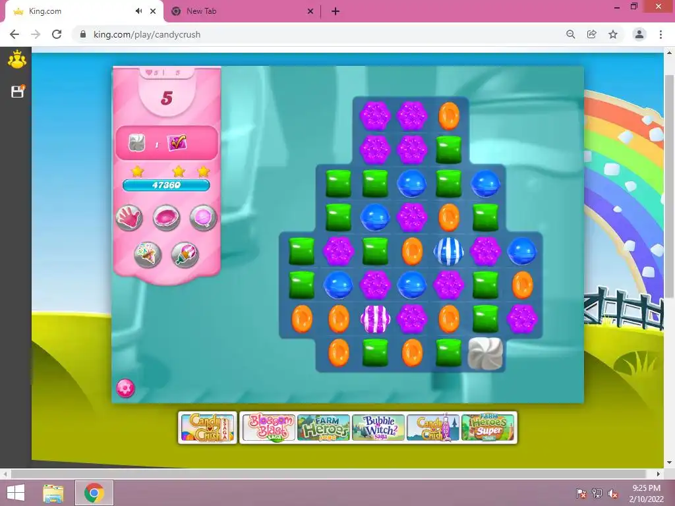The height and width of the screenshot is (506, 675).
Task: Activate the pink bowl booster
Action: 166,217
